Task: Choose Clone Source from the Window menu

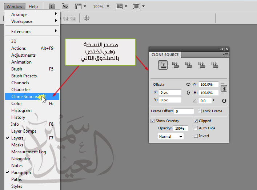Action: [24, 97]
